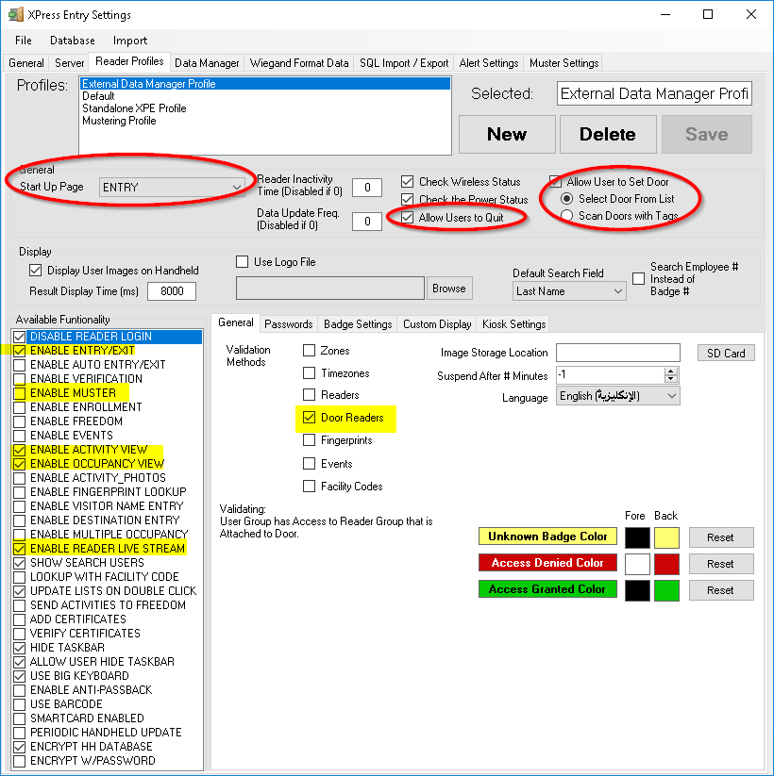The height and width of the screenshot is (776, 774).
Task: Toggle the ENABLE MUSTER checkbox
Action: (20, 393)
